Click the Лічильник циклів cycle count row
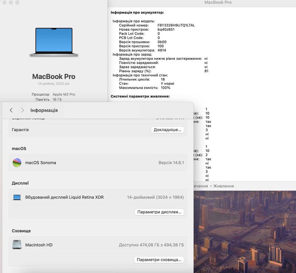 [142, 79]
